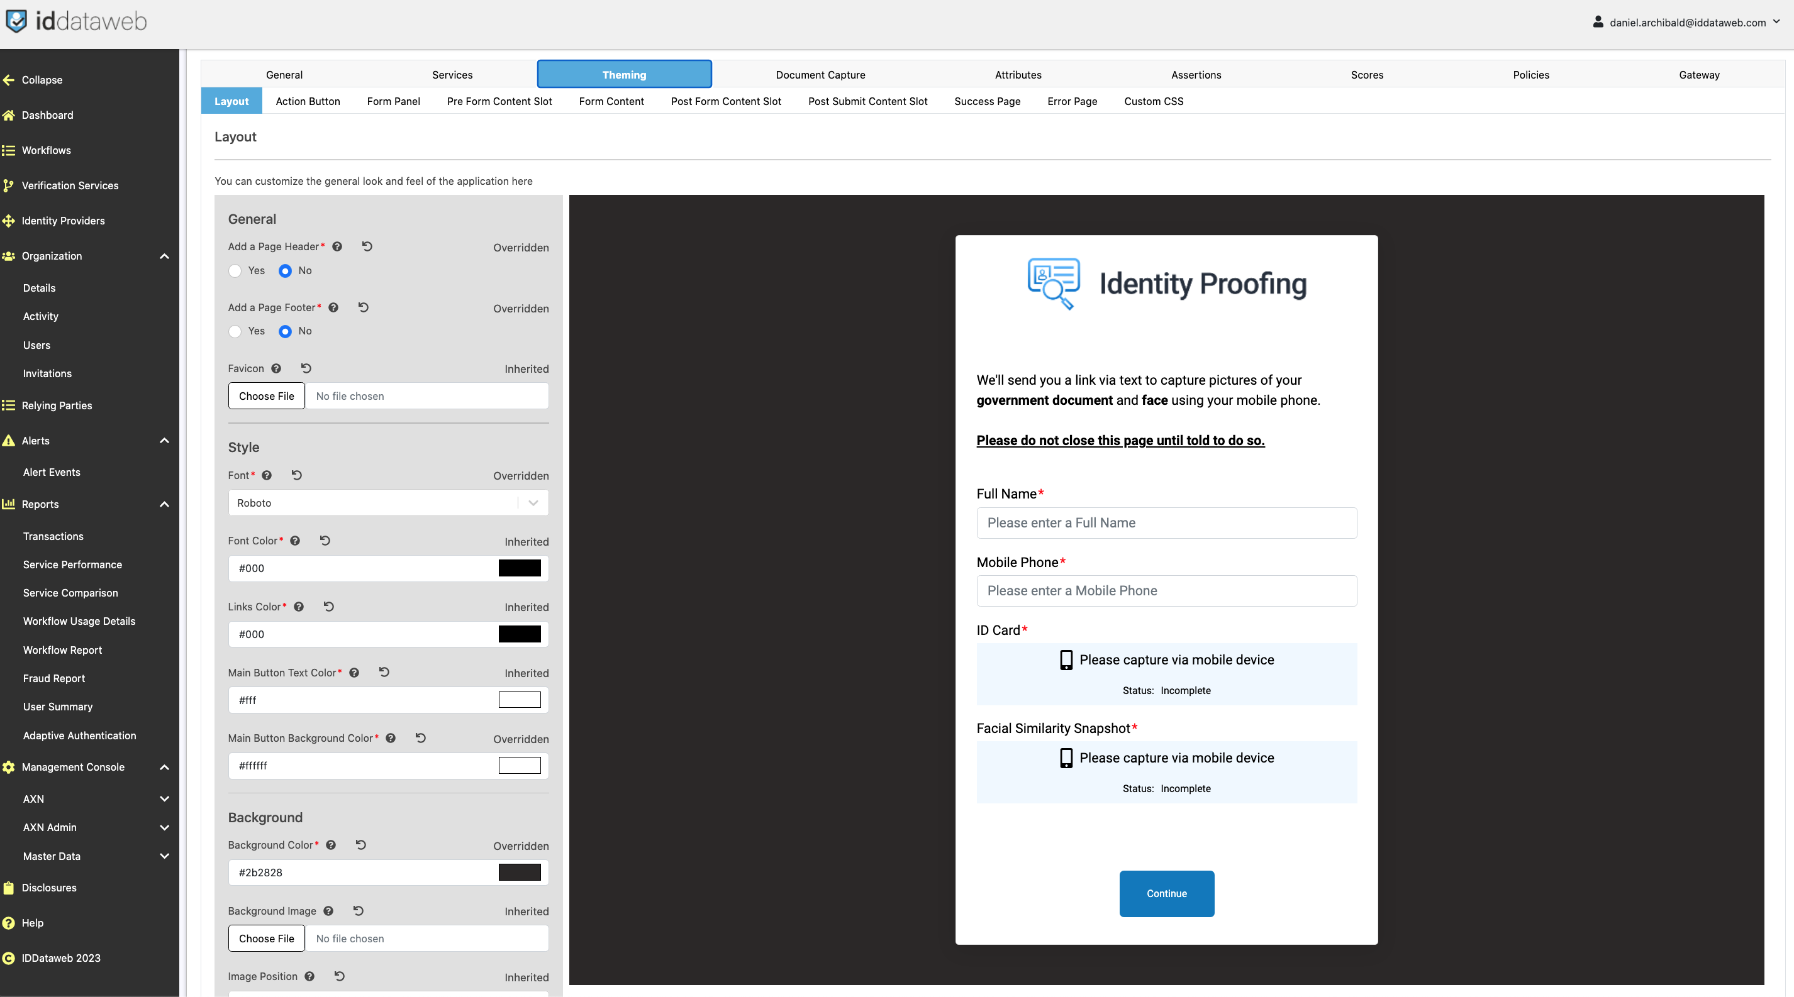Click help icon for Main Button Background Color
The width and height of the screenshot is (1794, 997).
coord(391,738)
